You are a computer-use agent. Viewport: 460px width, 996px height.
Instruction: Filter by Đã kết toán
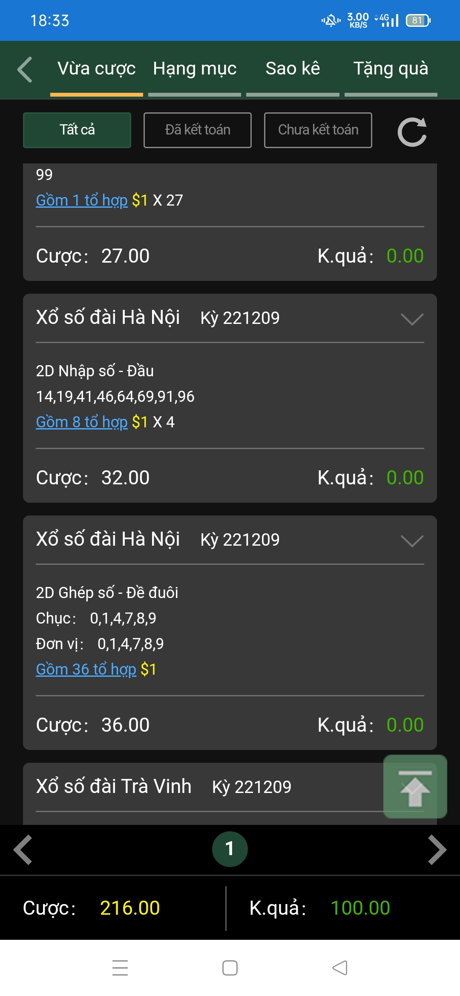[198, 130]
